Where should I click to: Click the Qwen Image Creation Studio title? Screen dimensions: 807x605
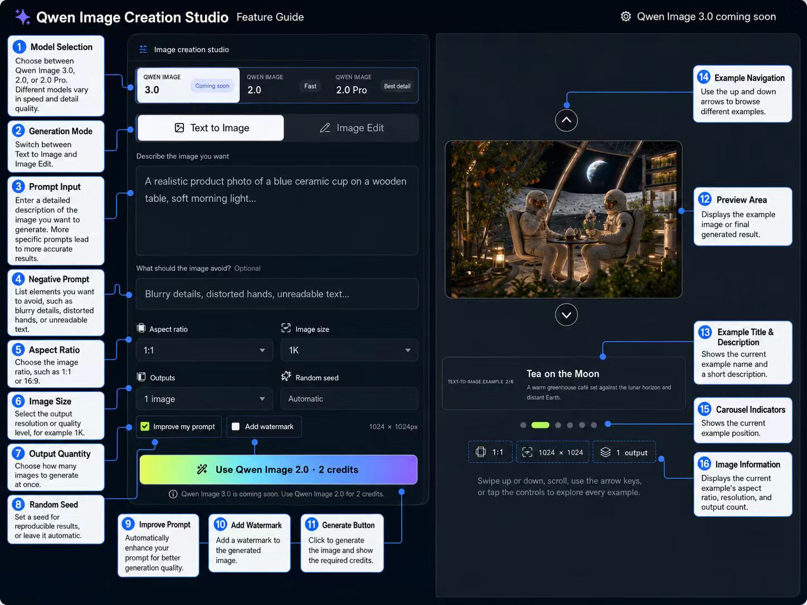132,17
